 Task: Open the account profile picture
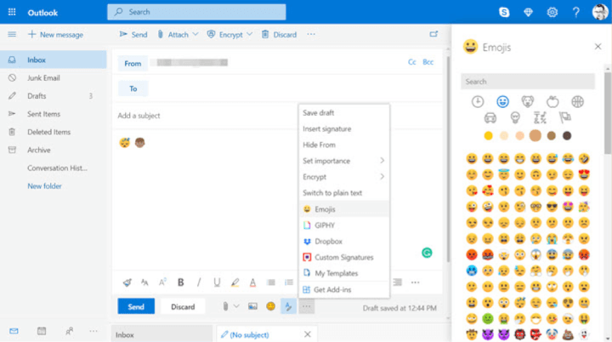599,12
